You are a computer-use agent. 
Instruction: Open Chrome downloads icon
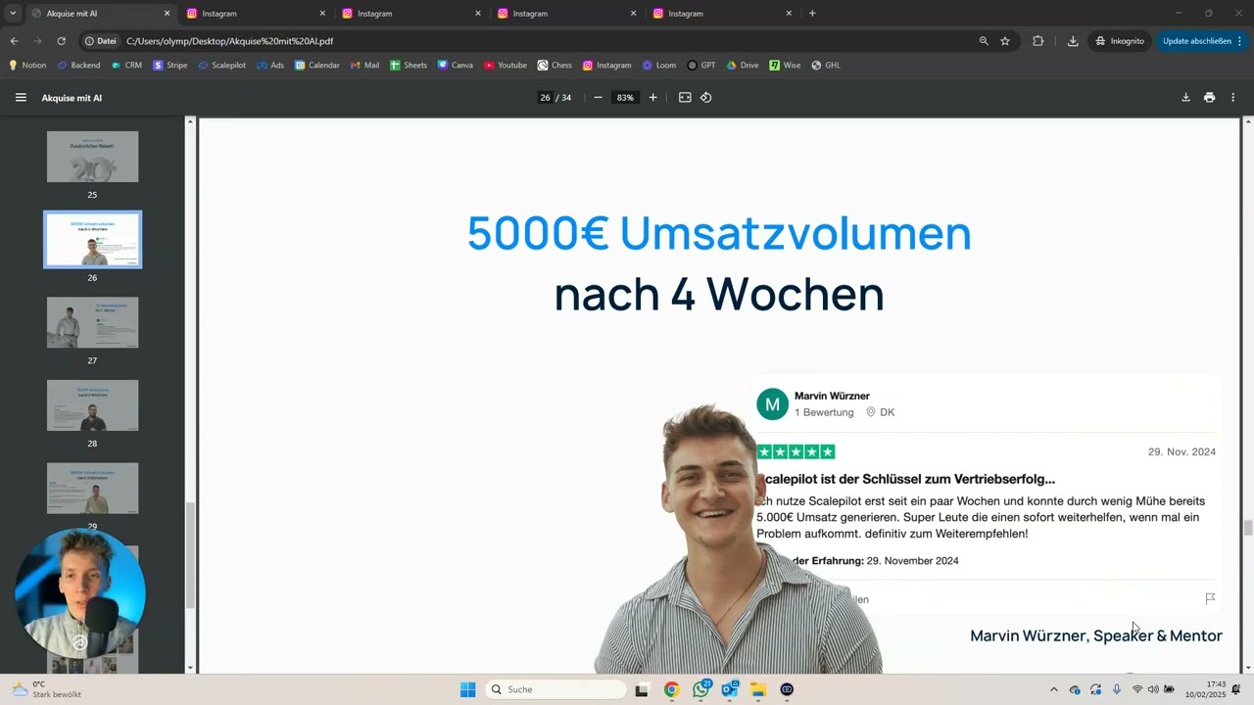(1073, 41)
